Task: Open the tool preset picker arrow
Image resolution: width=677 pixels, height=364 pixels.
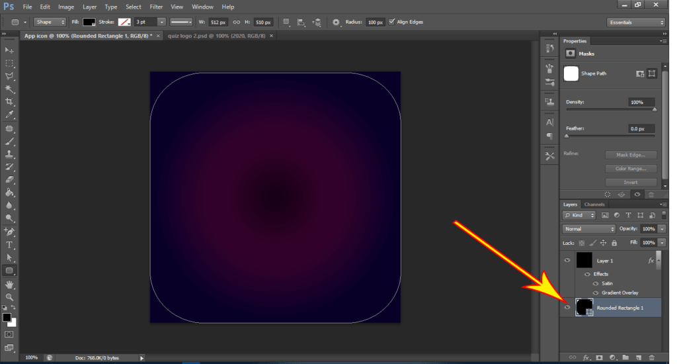Action: pyautogui.click(x=24, y=22)
